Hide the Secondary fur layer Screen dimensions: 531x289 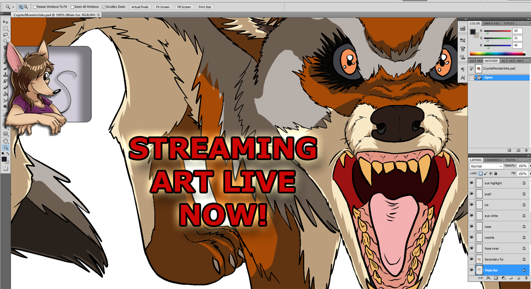pos(471,259)
